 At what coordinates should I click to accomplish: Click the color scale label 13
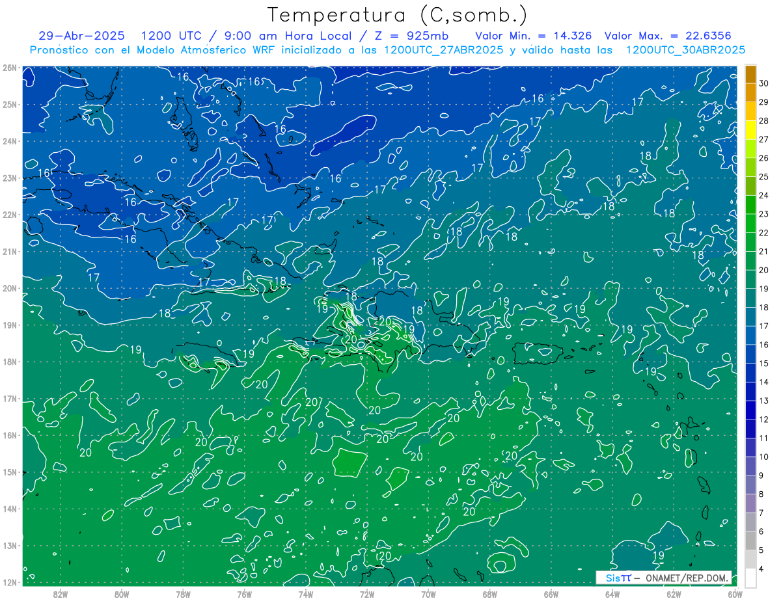click(764, 401)
